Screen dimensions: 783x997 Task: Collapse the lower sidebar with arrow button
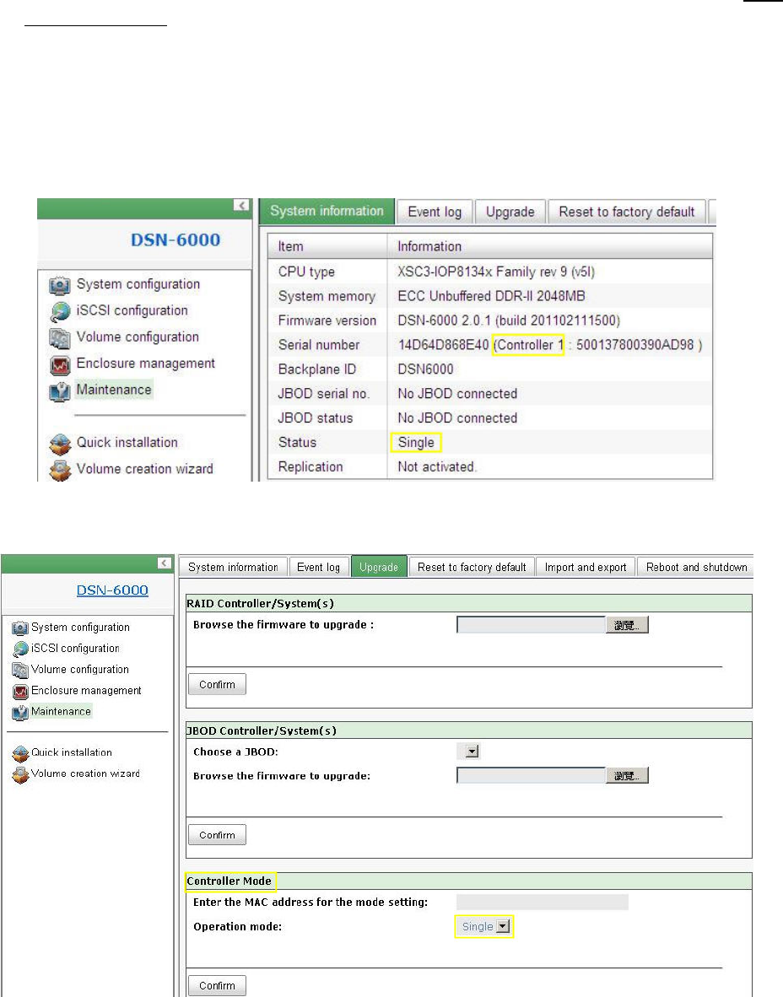tap(164, 563)
